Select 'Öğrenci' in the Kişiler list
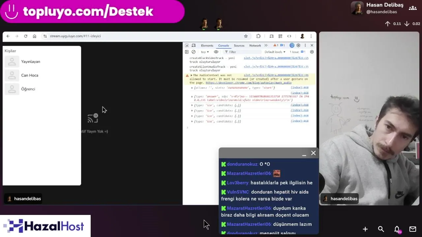The width and height of the screenshot is (422, 237). (28, 89)
